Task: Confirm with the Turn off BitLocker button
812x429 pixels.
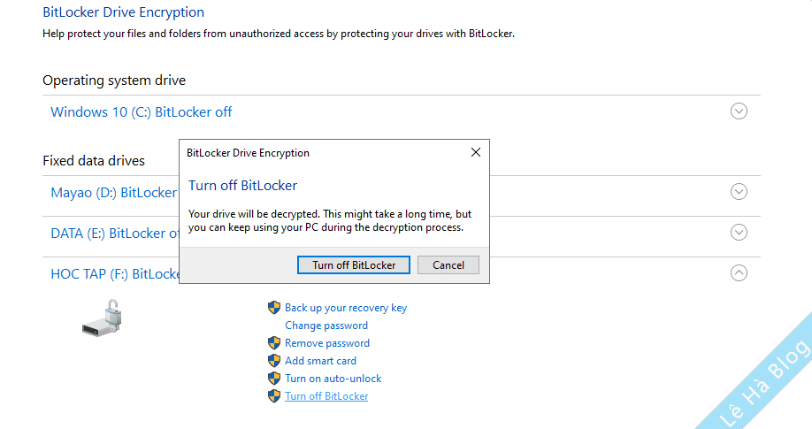Action: [360, 264]
